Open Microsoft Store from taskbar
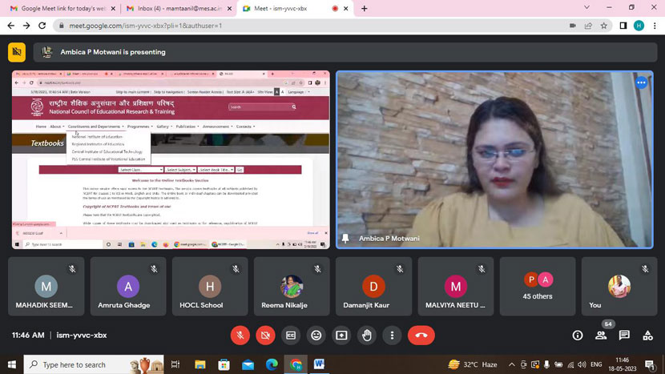665x374 pixels. (224, 364)
